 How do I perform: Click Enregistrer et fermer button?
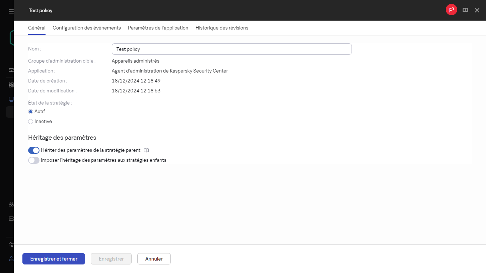point(54,259)
